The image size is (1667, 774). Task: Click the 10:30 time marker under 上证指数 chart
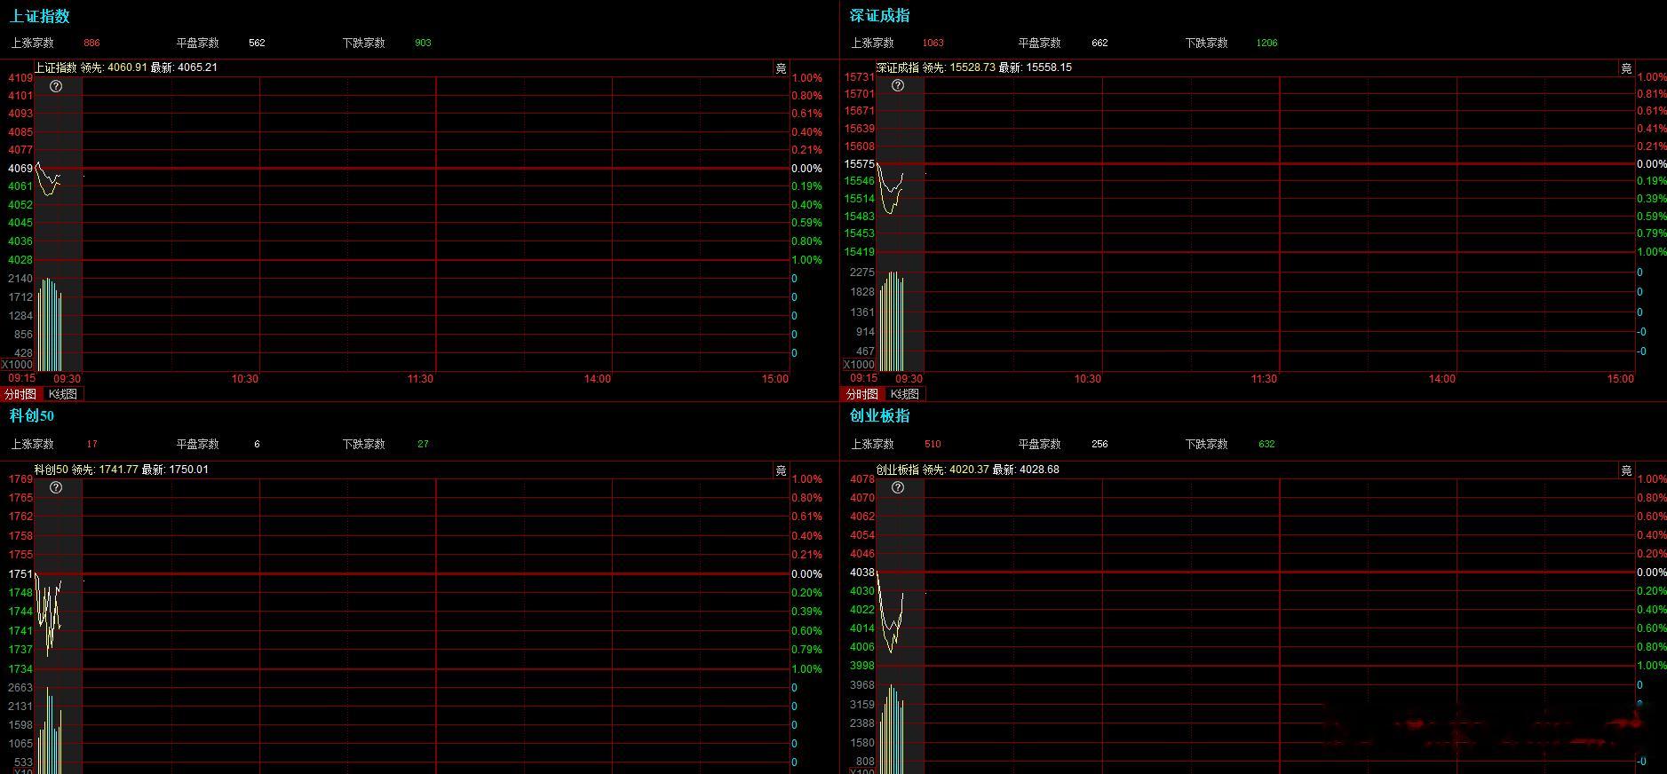(245, 379)
